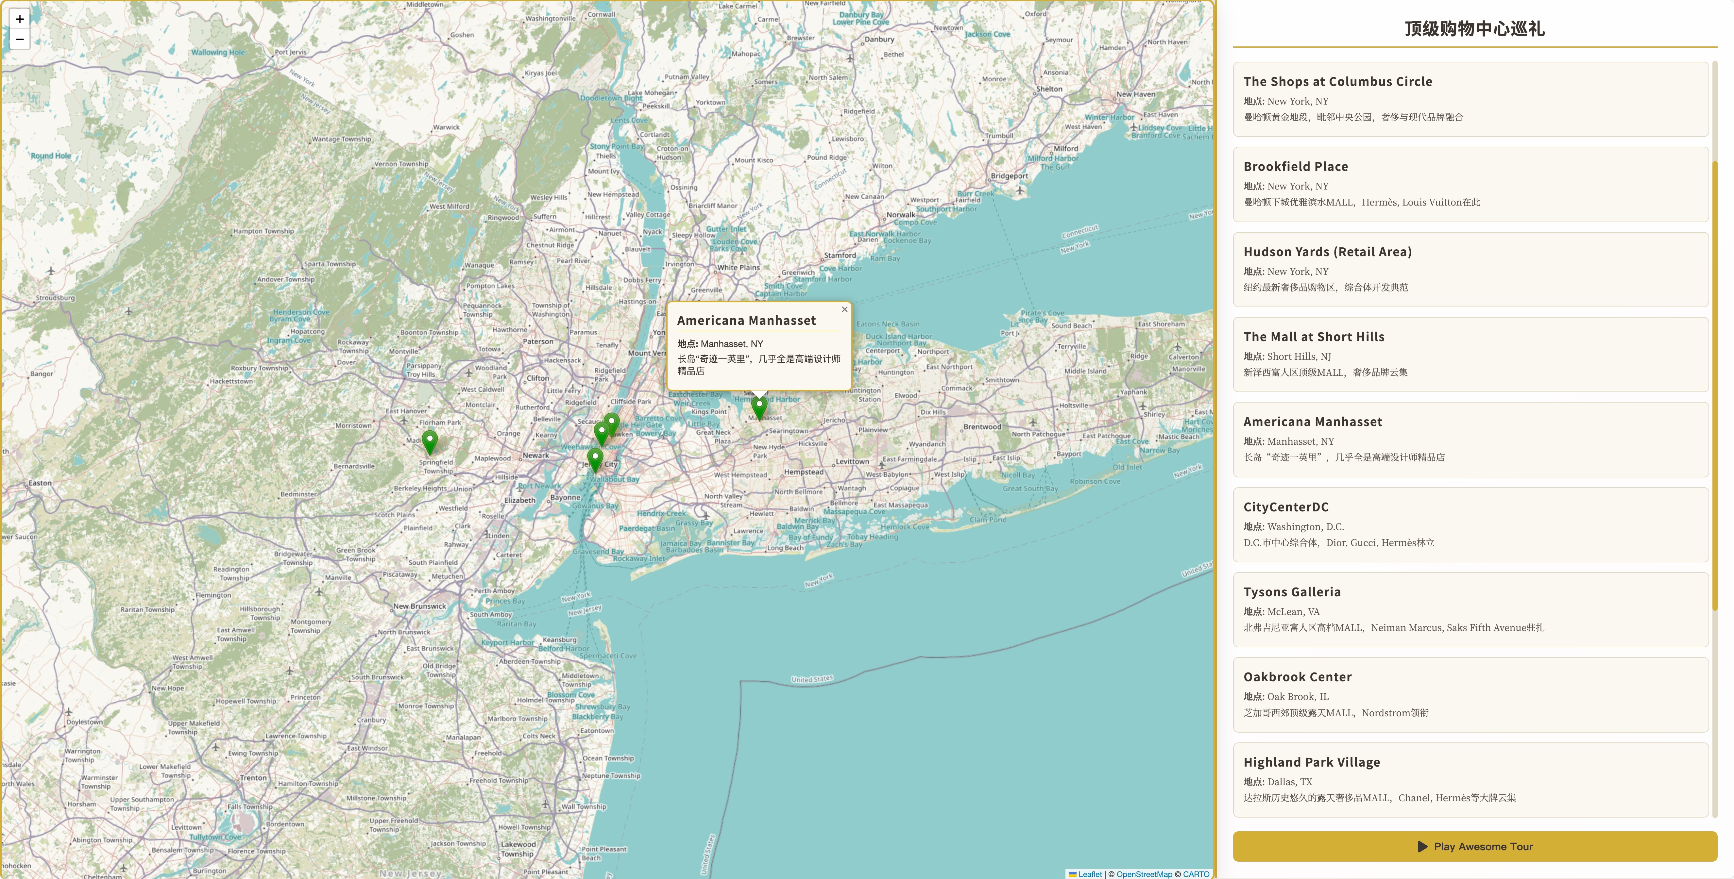Select the CityCenterDC card

(x=1471, y=525)
